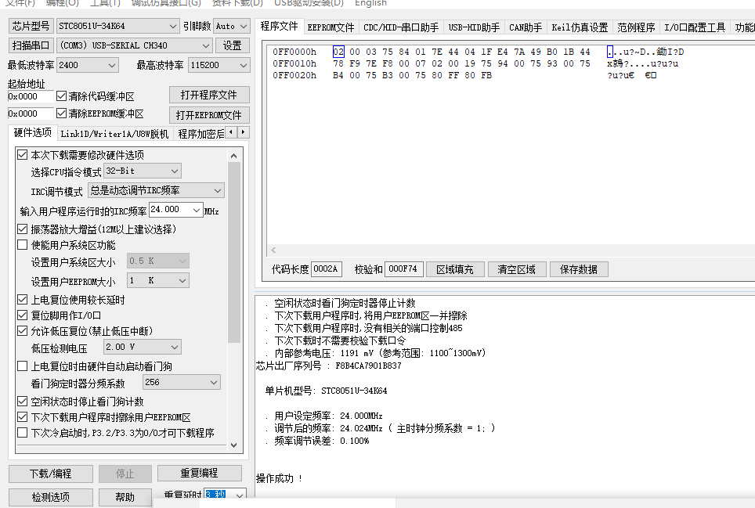Click the 重复编程 button

(x=200, y=474)
